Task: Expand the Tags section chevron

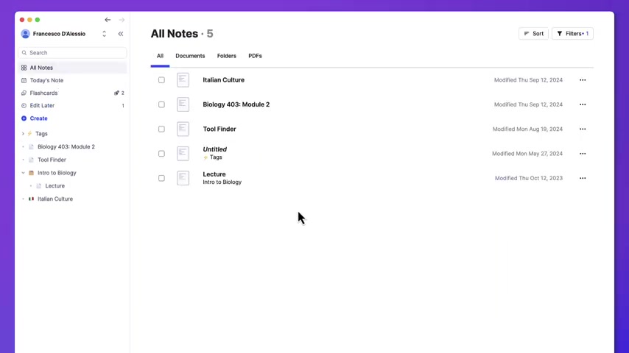Action: (23, 133)
